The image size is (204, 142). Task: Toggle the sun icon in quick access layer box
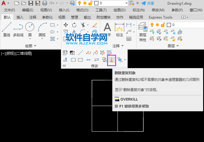(x=85, y=3)
